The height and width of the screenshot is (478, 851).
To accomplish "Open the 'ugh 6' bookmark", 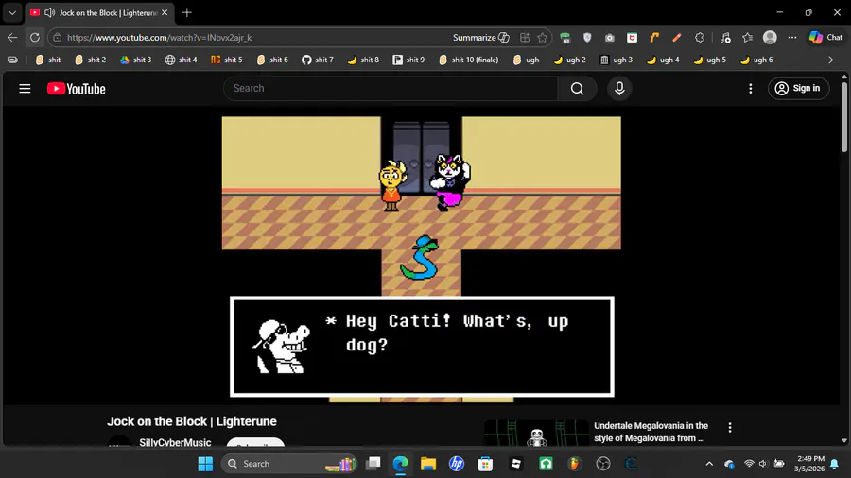I will tap(756, 60).
